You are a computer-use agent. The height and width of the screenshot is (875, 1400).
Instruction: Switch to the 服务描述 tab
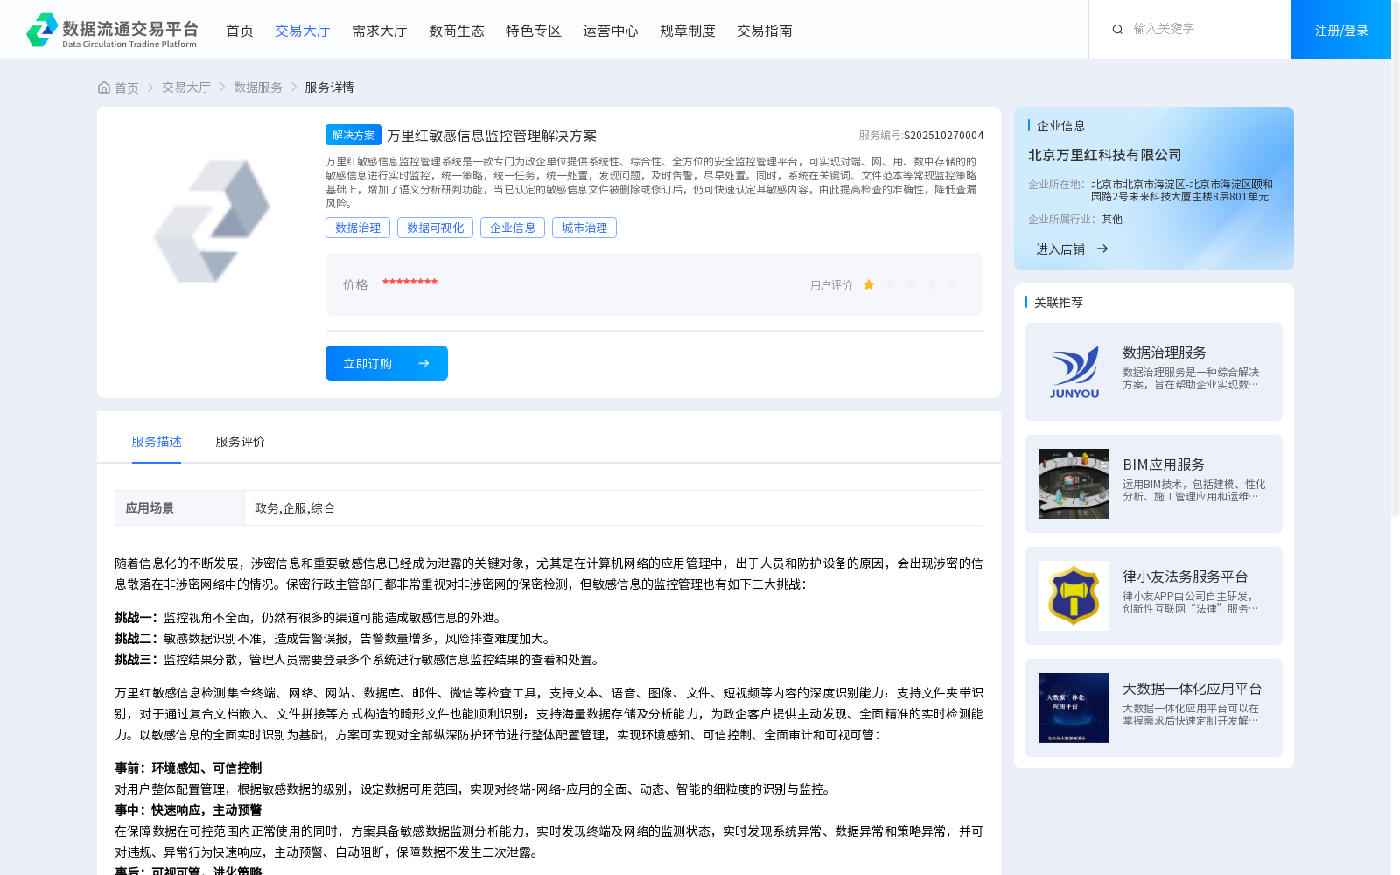point(157,442)
